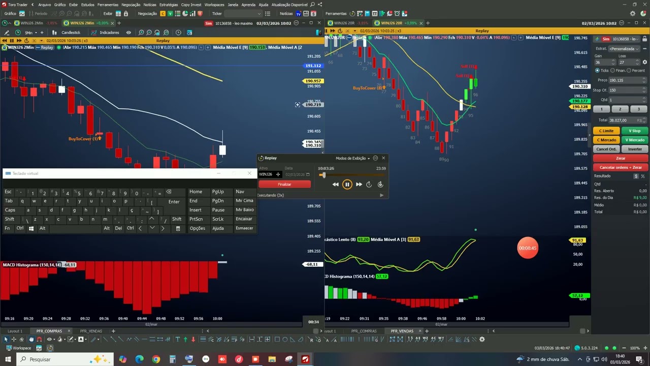Image resolution: width=650 pixels, height=366 pixels.
Task: Select the Finan. radio button
Action: [613, 71]
